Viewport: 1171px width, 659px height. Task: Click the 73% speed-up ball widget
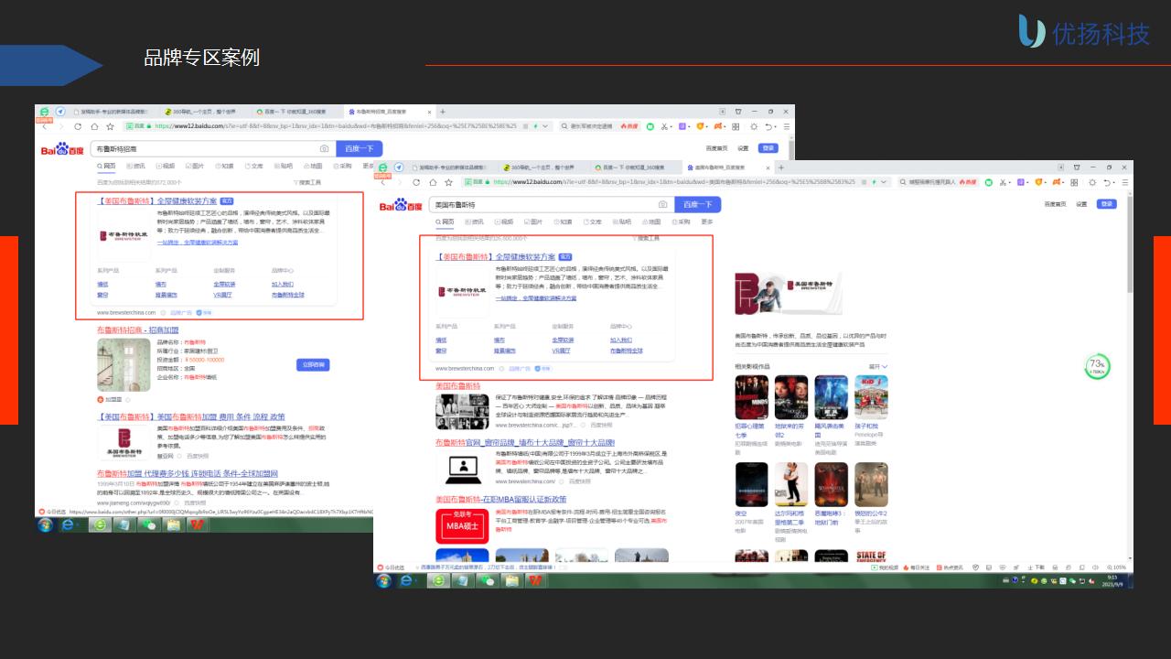(x=1097, y=367)
